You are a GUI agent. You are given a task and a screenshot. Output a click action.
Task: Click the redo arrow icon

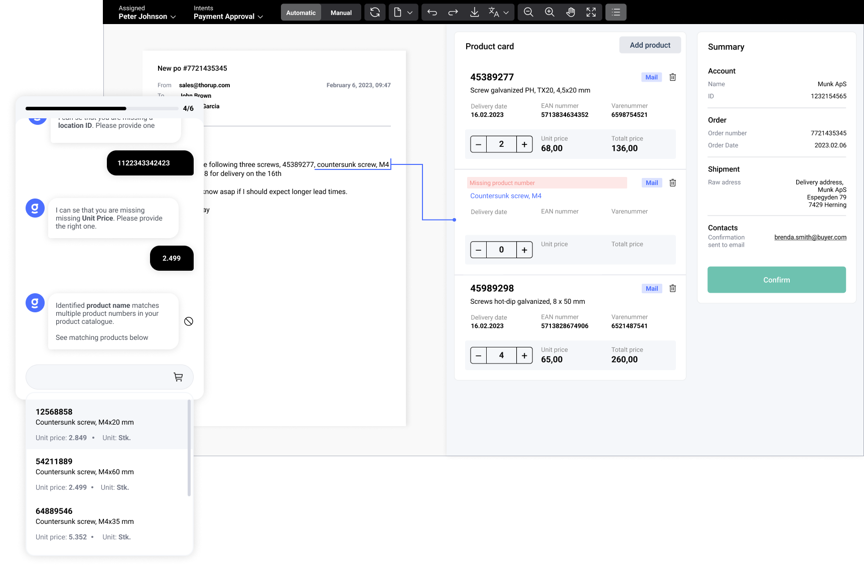click(x=453, y=13)
